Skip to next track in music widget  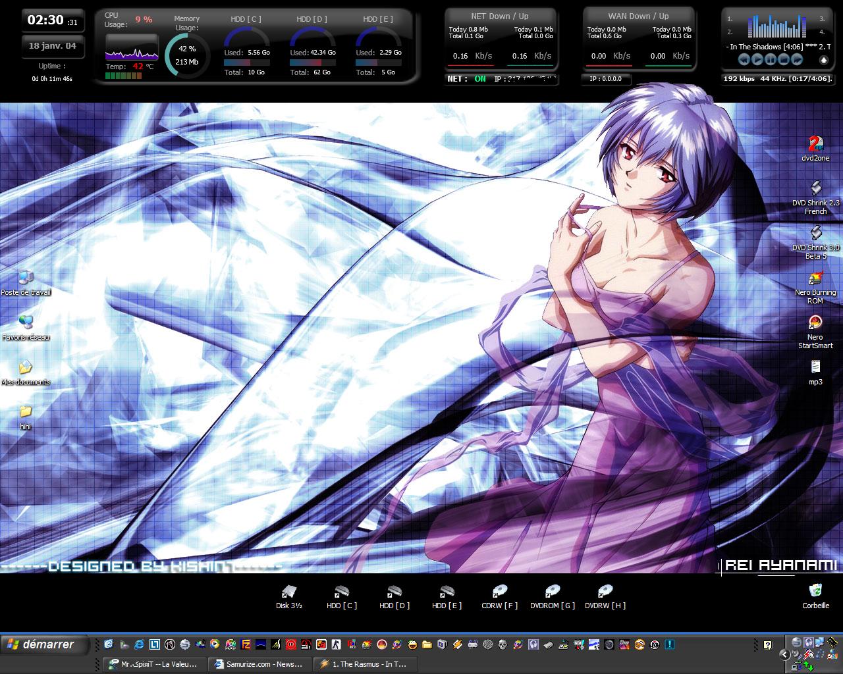click(797, 60)
